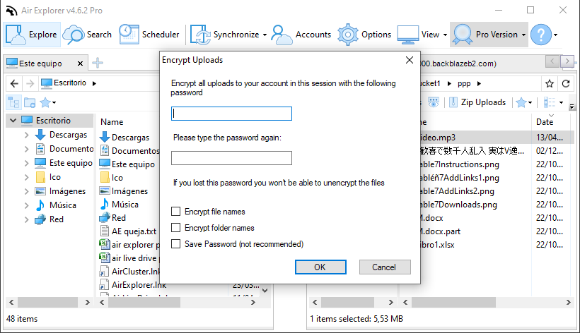Expand the View dropdown arrow
This screenshot has width=580, height=333.
(x=445, y=35)
